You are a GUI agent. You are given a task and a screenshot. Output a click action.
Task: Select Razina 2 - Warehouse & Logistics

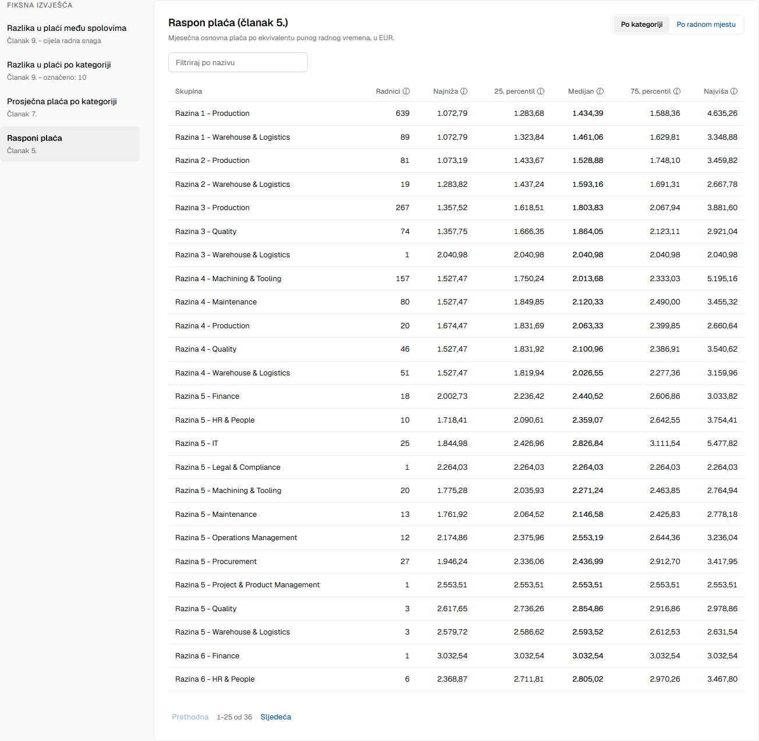(232, 185)
